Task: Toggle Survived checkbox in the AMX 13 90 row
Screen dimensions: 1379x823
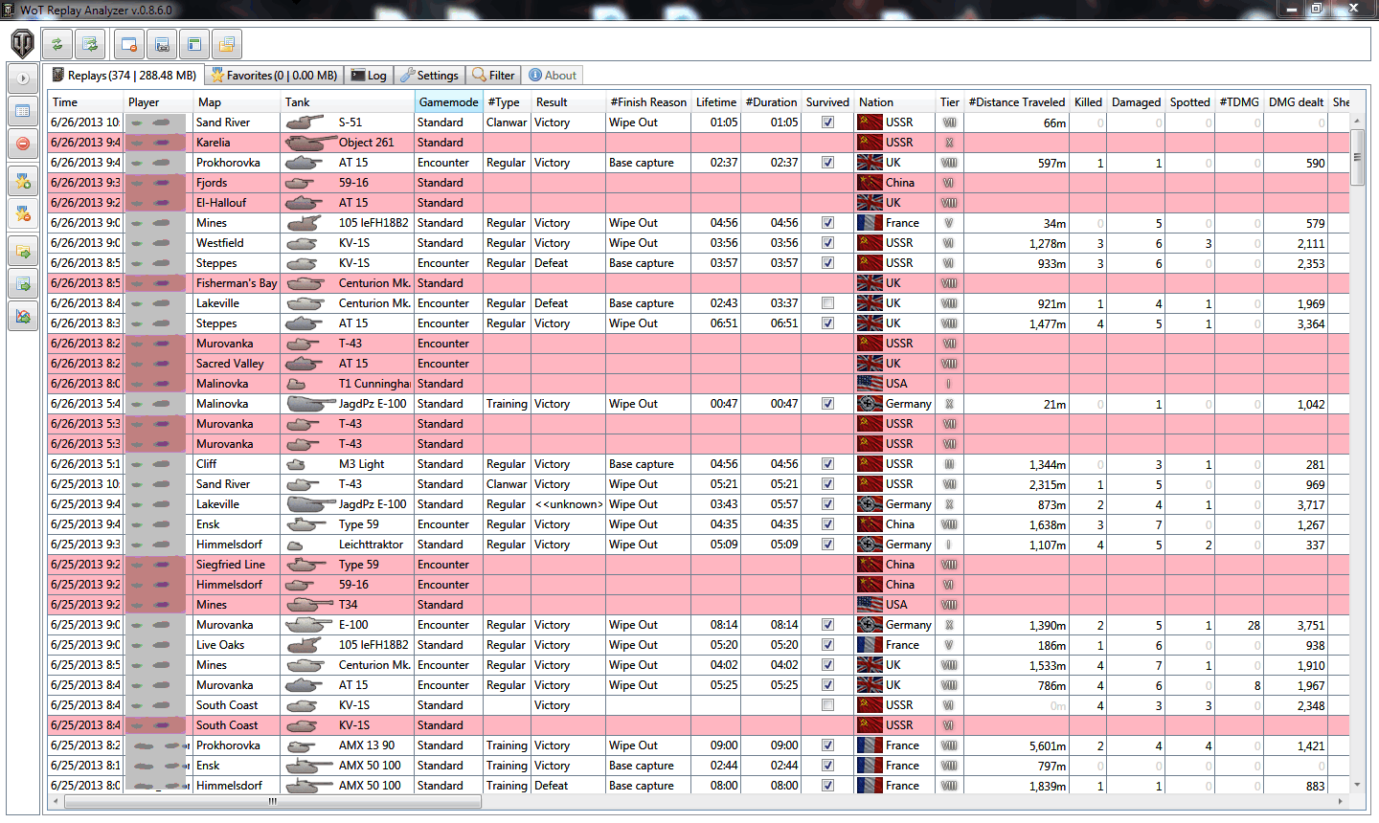Action: pyautogui.click(x=827, y=745)
